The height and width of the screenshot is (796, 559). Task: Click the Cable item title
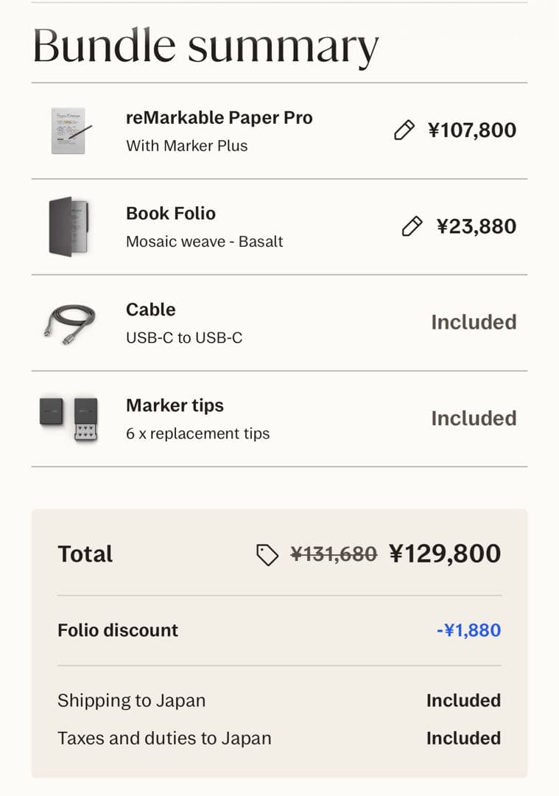click(x=150, y=310)
